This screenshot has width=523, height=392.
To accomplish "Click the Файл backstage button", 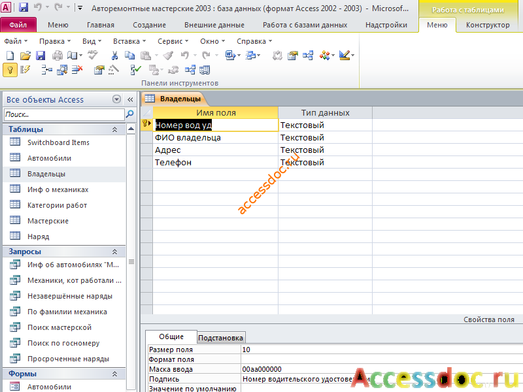I will [18, 25].
